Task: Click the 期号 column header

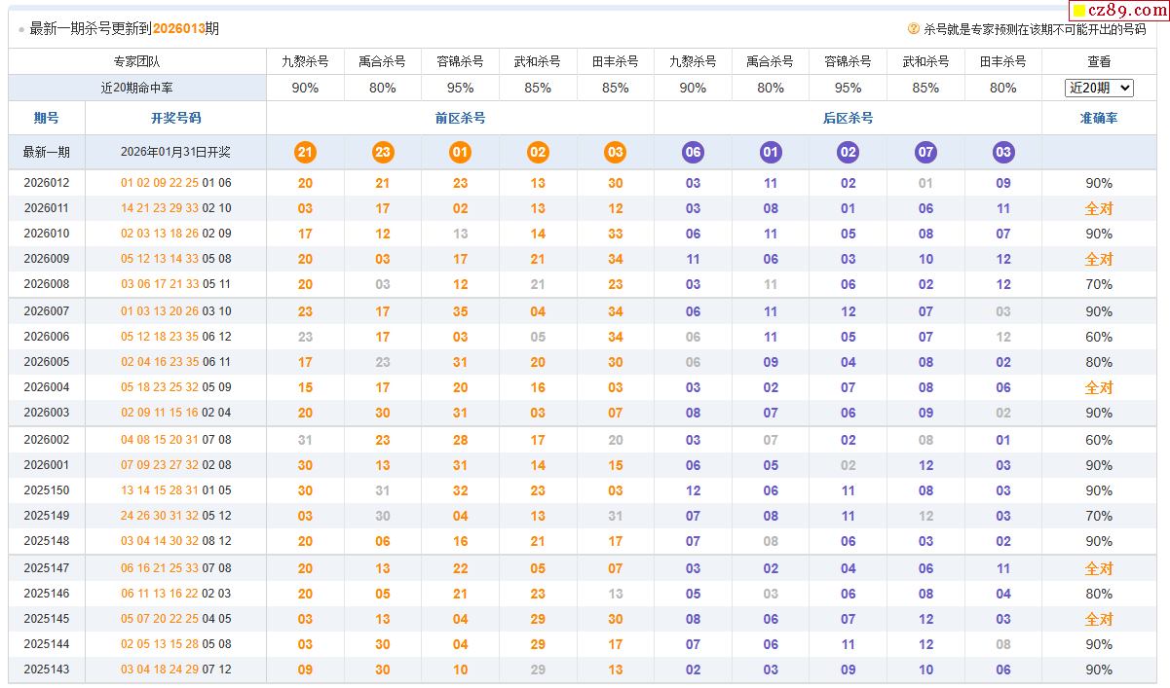Action: coord(47,118)
